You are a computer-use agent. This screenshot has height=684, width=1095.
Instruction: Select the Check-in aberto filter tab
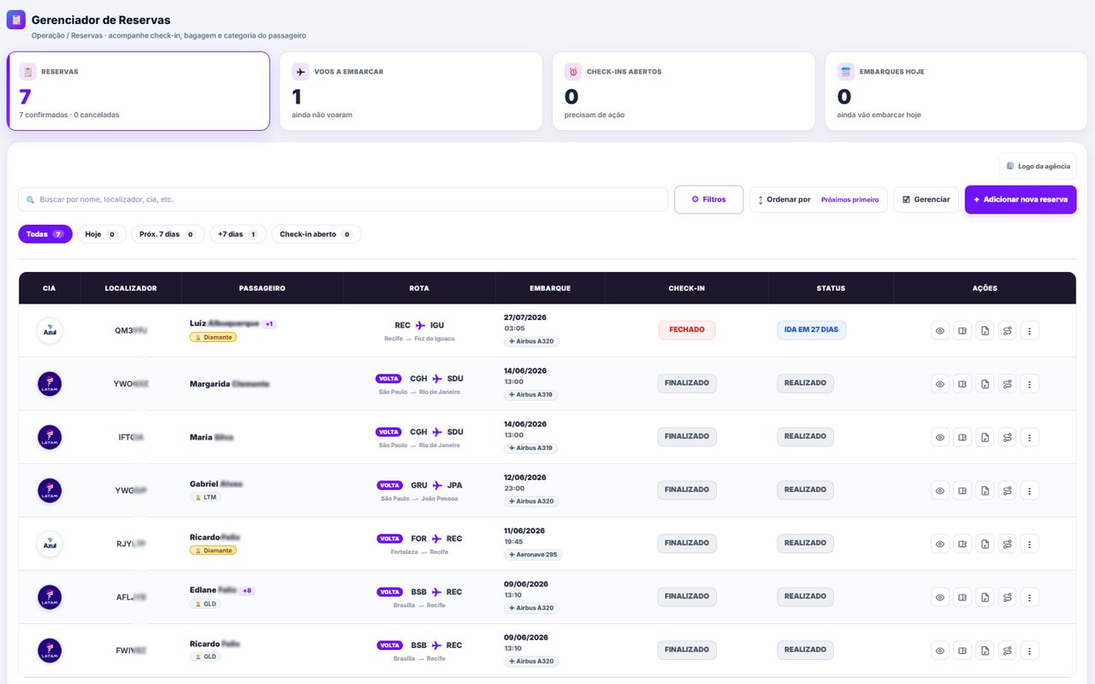(x=317, y=234)
